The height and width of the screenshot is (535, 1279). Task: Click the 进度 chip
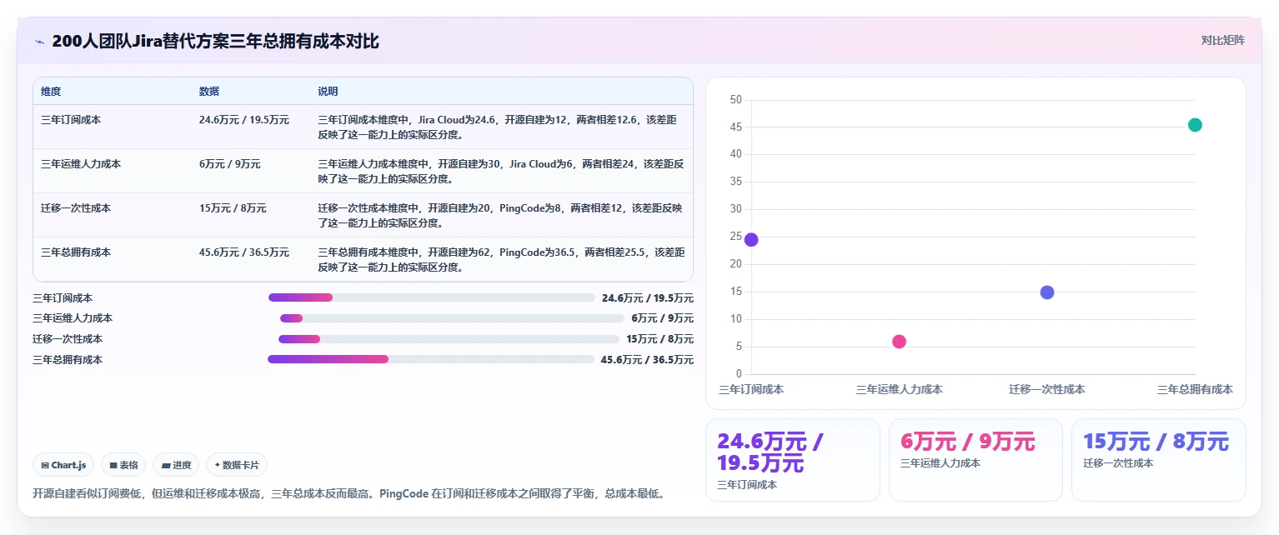click(177, 465)
